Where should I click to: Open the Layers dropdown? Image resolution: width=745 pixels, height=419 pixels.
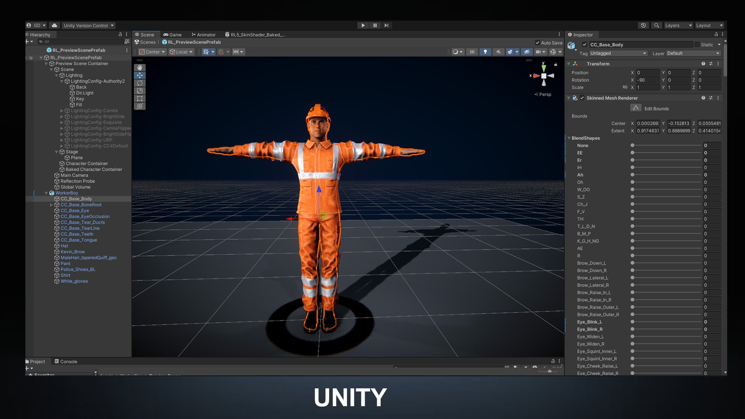pos(678,25)
